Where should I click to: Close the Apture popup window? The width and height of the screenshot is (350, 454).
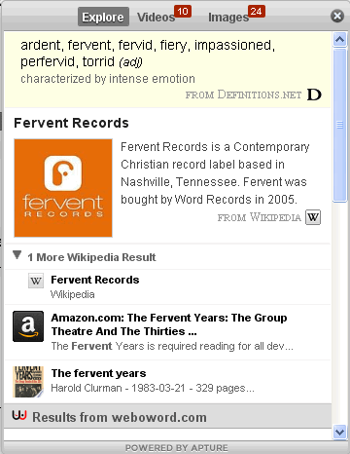[337, 16]
